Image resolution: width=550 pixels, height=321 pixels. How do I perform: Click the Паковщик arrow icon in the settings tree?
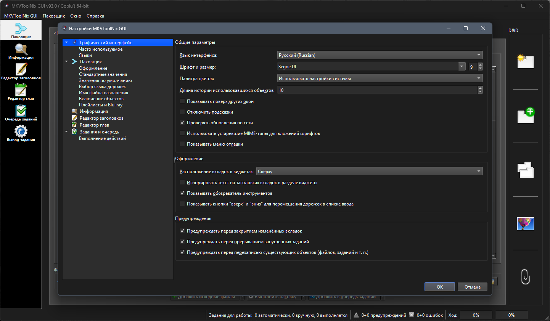(74, 61)
